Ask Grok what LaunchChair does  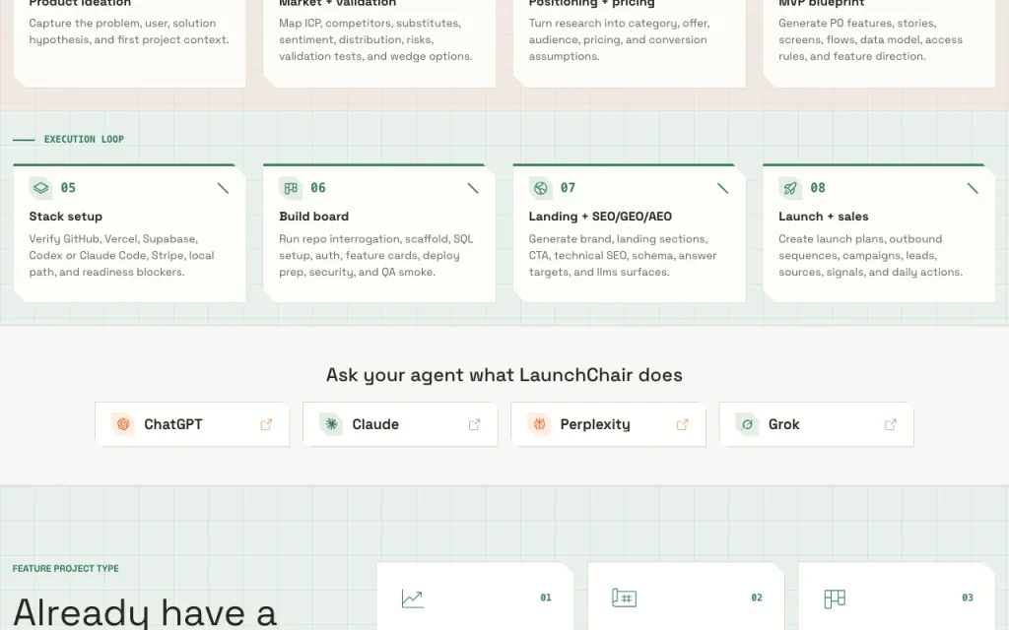point(816,424)
